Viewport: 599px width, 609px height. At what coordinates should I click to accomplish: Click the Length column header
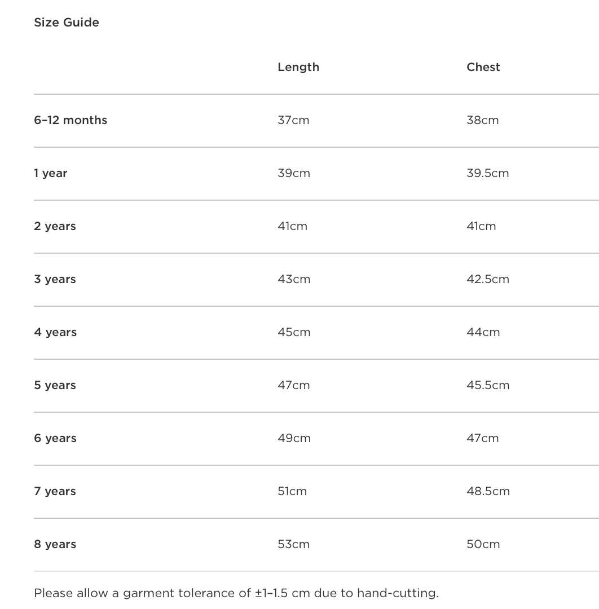point(298,67)
